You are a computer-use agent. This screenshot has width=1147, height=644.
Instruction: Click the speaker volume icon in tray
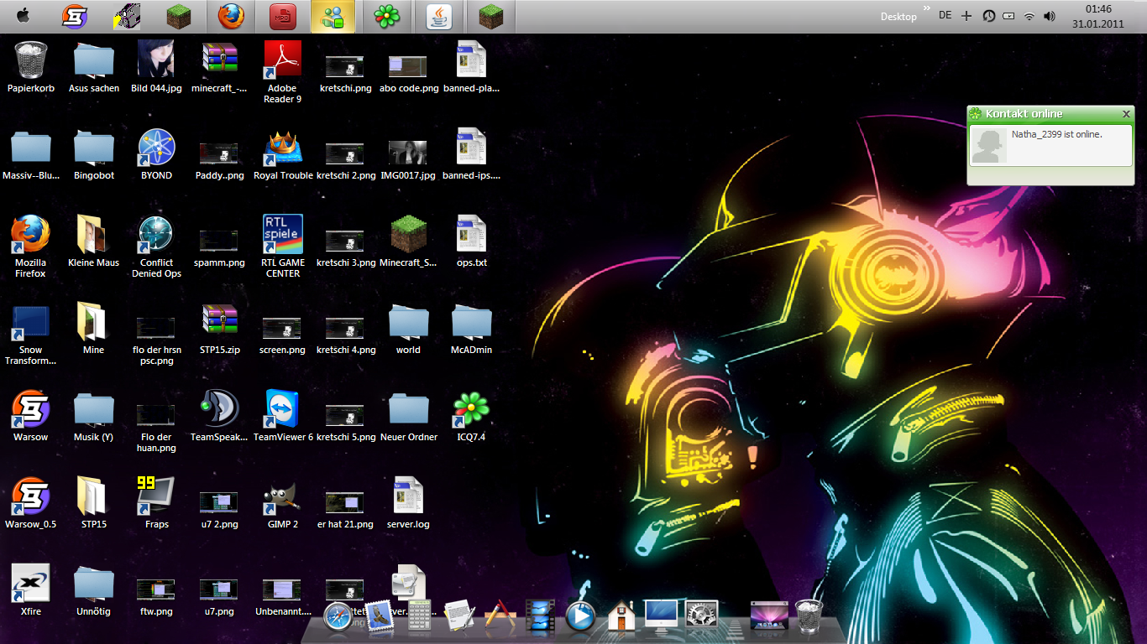coord(1049,16)
